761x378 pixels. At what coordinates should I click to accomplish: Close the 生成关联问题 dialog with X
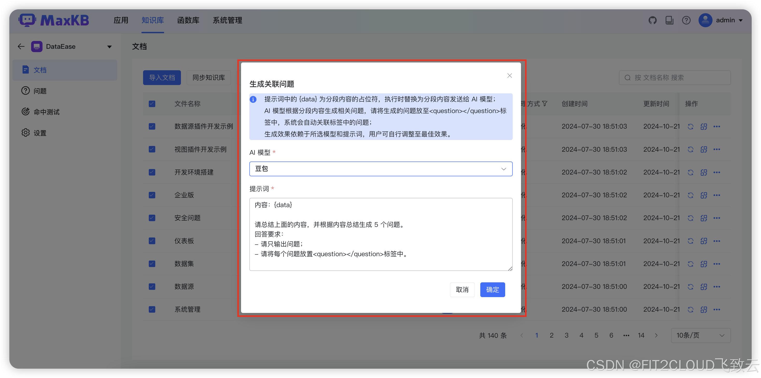pos(509,76)
